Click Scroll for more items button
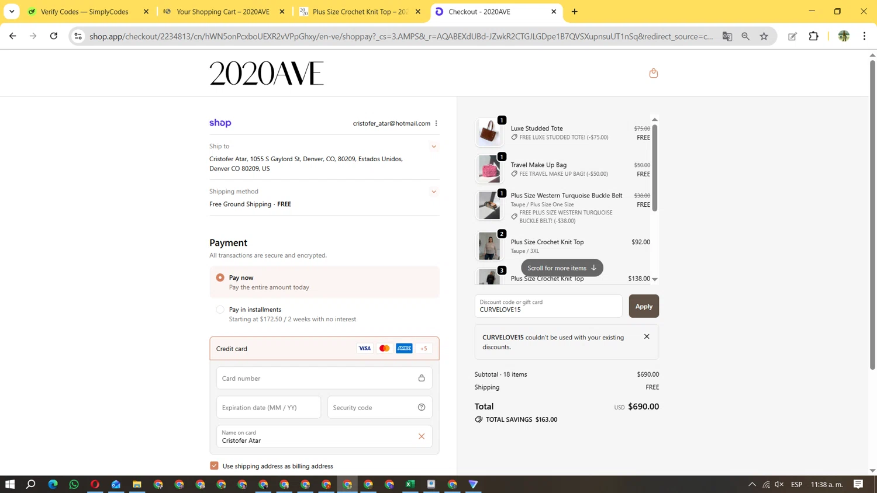877x493 pixels. (562, 268)
